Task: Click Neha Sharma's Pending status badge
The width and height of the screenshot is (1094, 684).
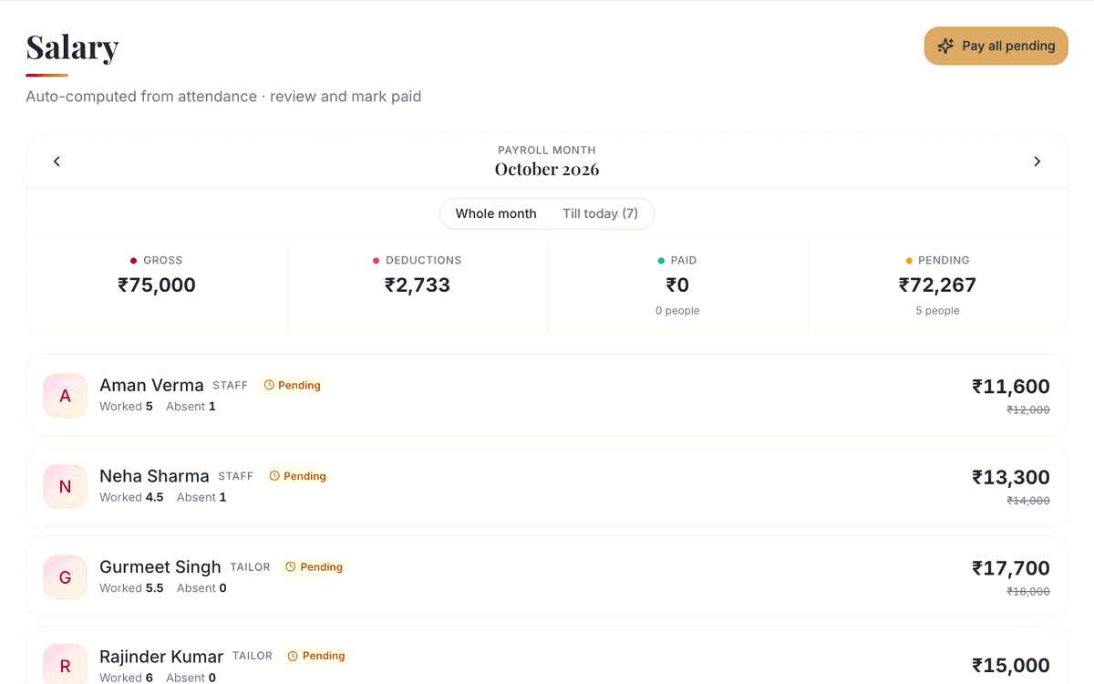Action: (298, 476)
